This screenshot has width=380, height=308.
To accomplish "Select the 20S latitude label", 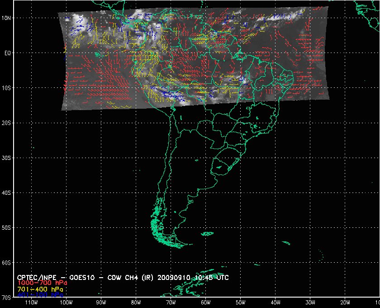I will click(x=6, y=123).
